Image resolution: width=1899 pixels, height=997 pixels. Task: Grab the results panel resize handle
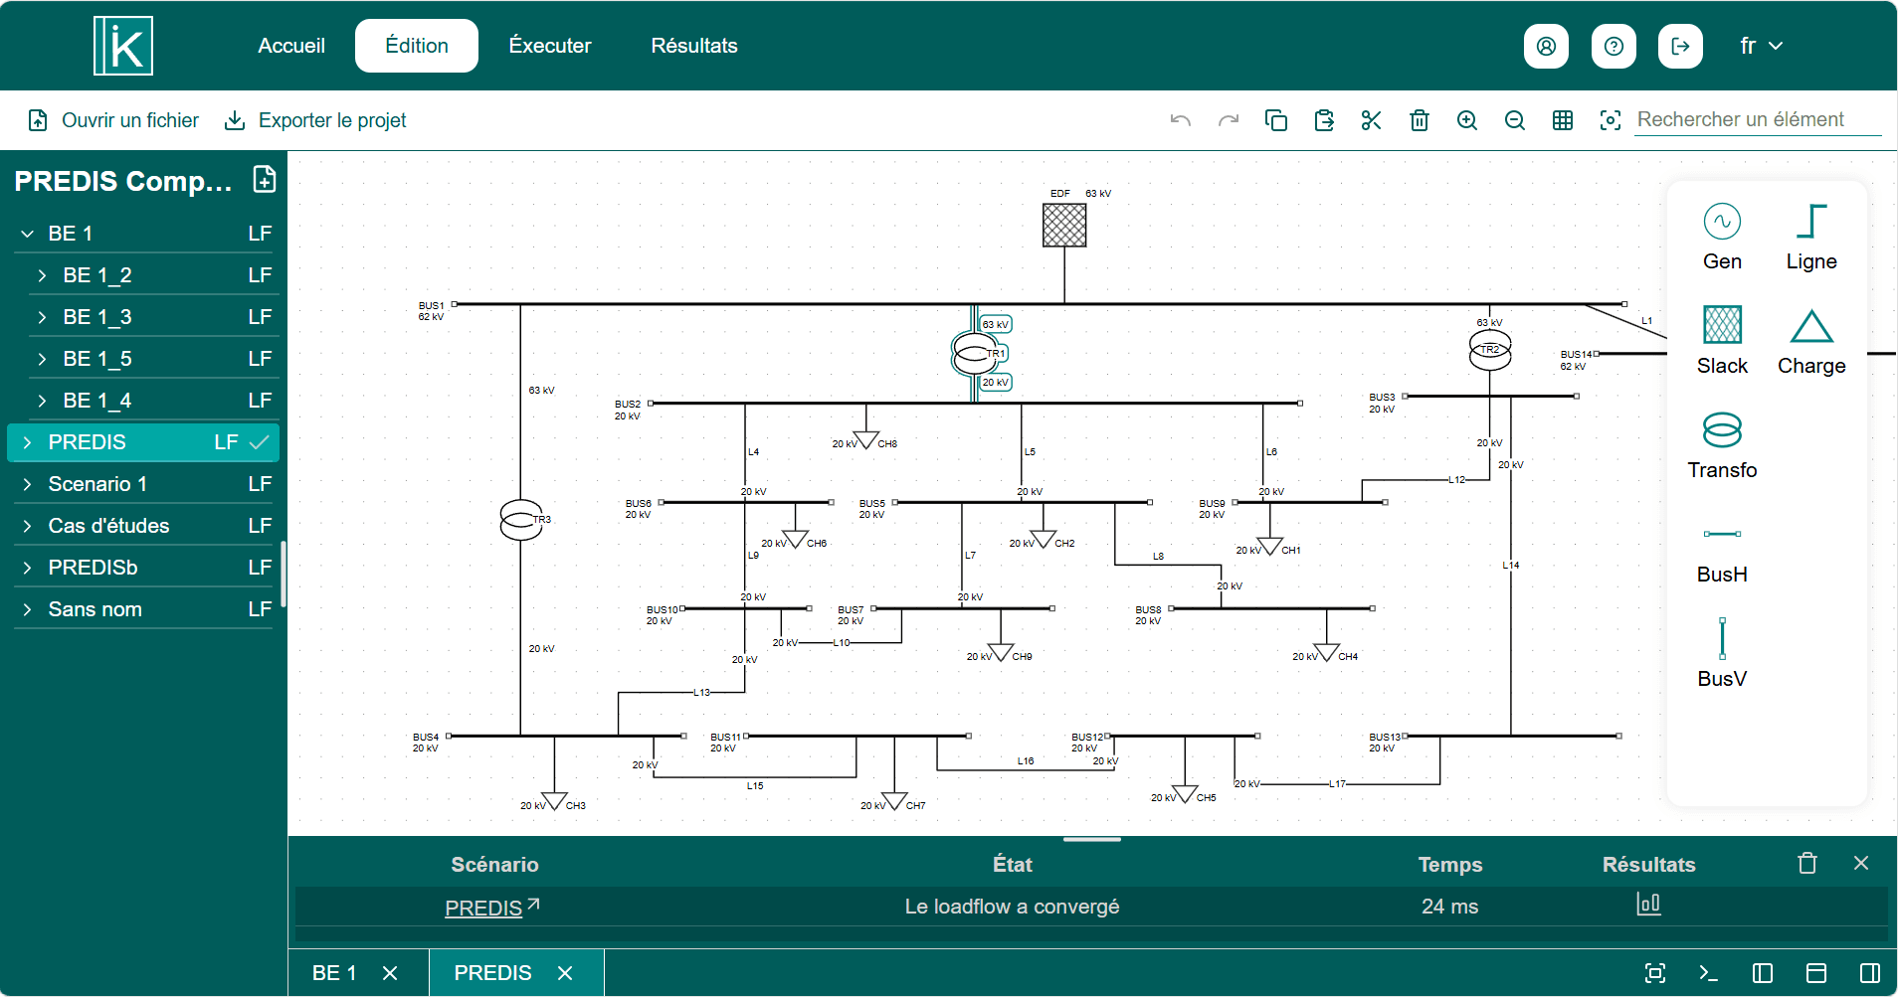pyautogui.click(x=1092, y=840)
